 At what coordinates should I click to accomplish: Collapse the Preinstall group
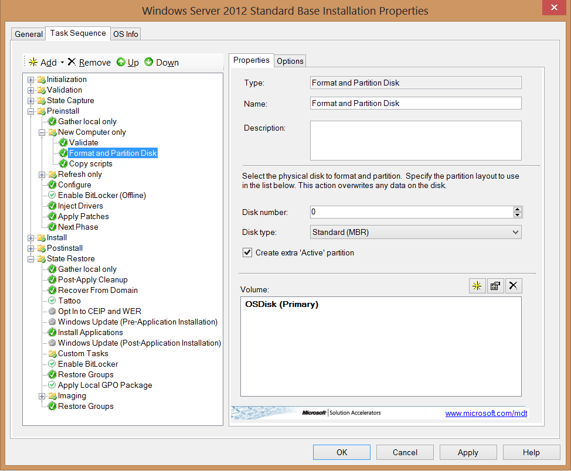pos(31,111)
